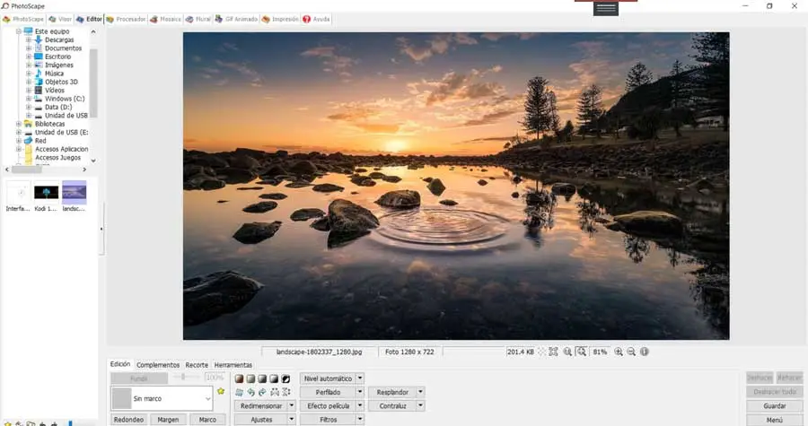Zoom out with the minus magnifier
808x426 pixels.
631,352
